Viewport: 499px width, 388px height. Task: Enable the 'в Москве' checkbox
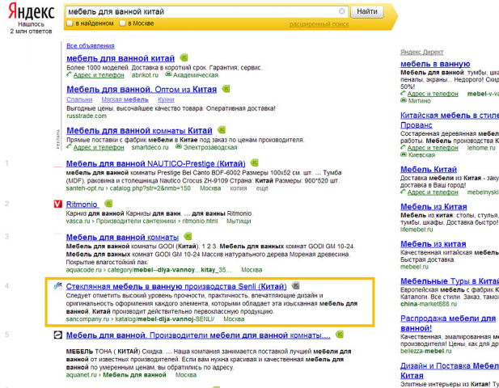tap(122, 23)
